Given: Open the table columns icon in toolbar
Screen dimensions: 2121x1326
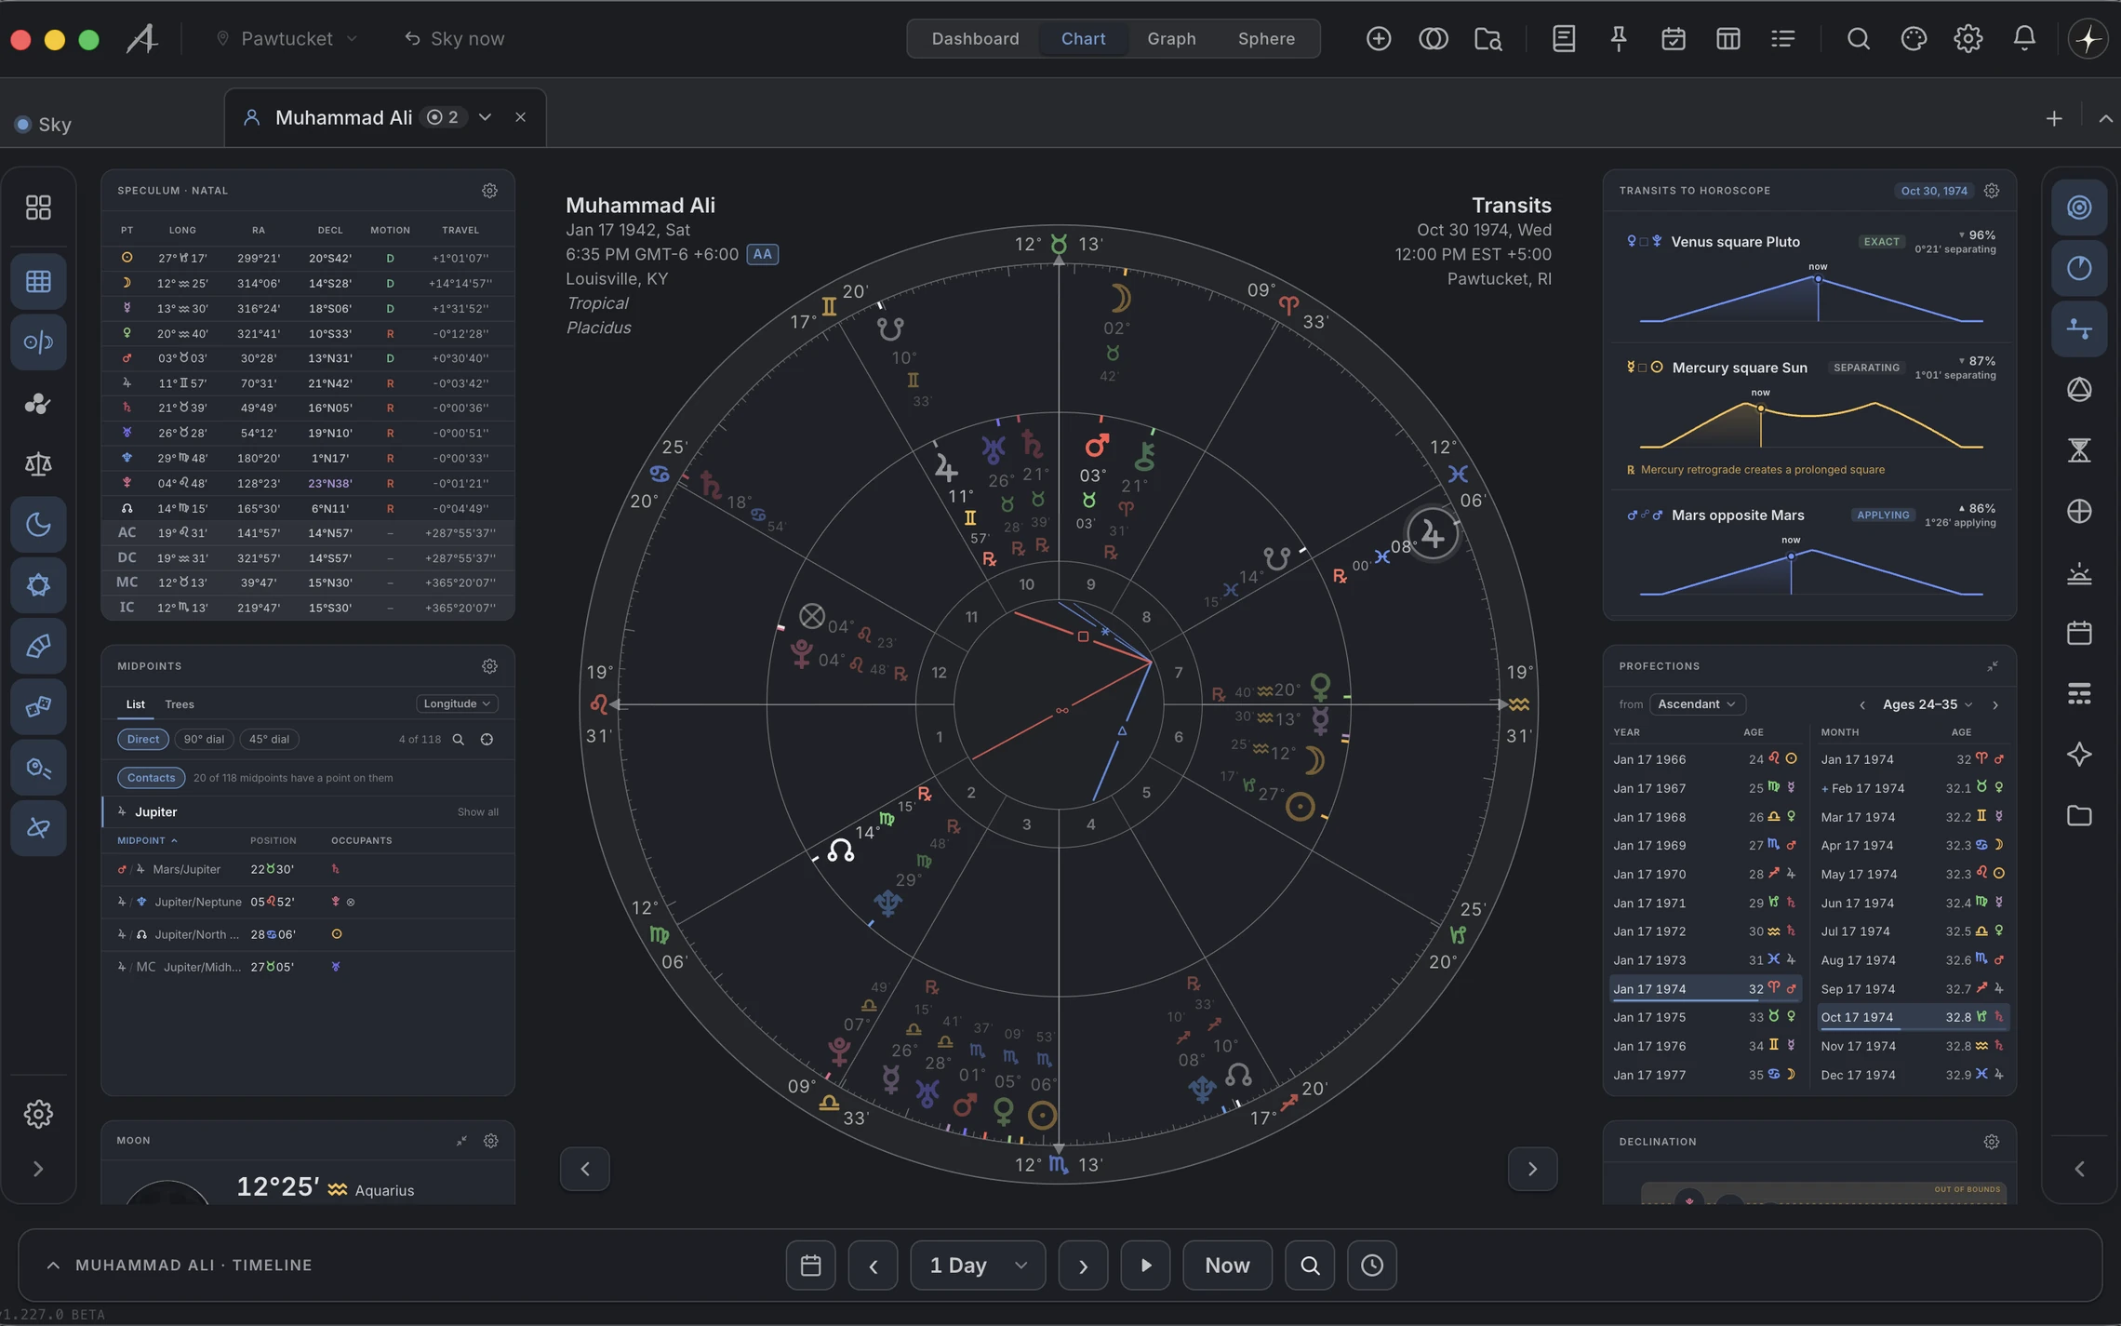Looking at the screenshot, I should coord(1728,38).
